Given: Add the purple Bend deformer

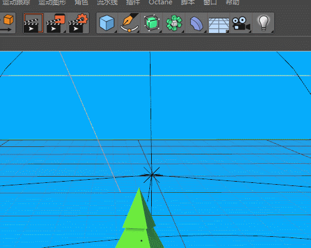Looking at the screenshot, I should pos(197,23).
